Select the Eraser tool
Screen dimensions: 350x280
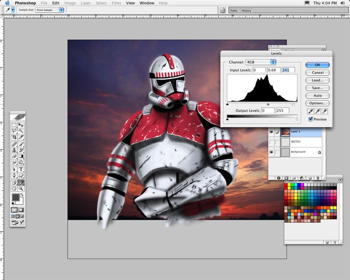tap(14, 156)
